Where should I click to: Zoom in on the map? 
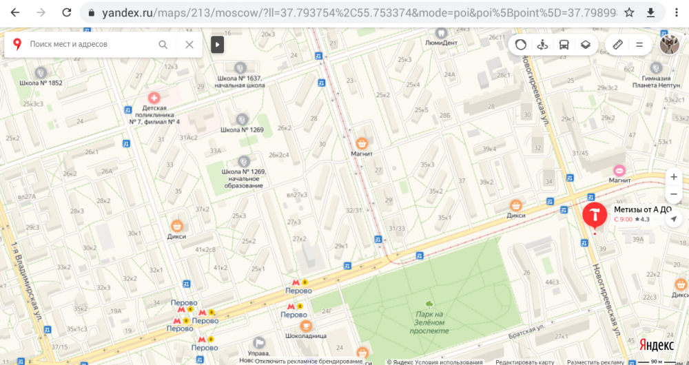tap(674, 177)
